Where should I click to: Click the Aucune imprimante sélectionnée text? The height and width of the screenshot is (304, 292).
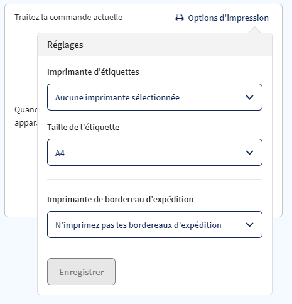117,97
